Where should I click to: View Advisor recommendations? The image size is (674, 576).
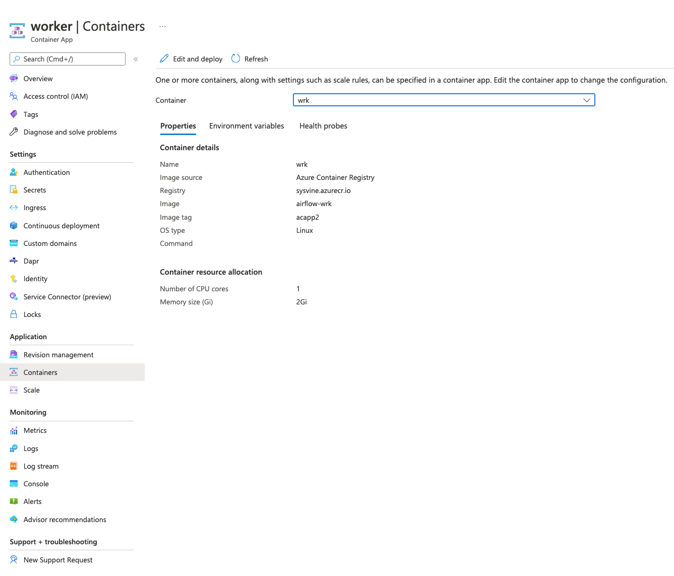point(65,520)
